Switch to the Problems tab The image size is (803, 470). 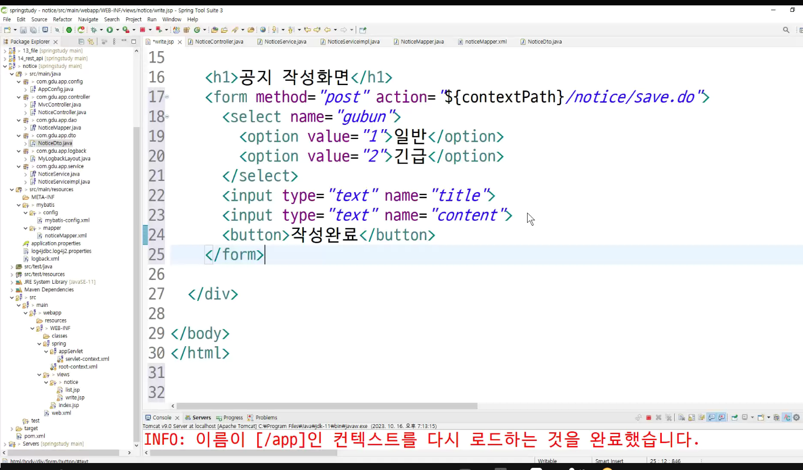pyautogui.click(x=262, y=417)
